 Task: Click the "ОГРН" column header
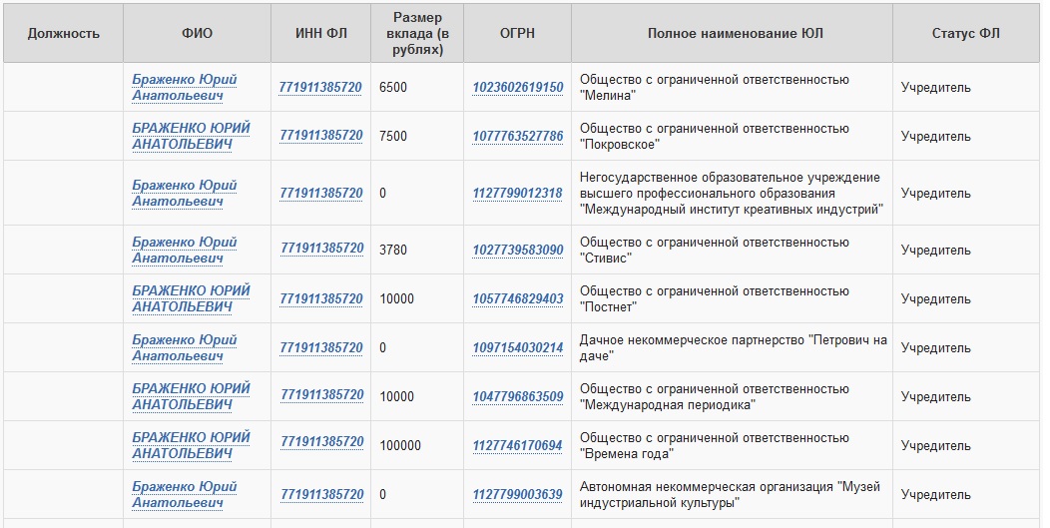(x=517, y=33)
